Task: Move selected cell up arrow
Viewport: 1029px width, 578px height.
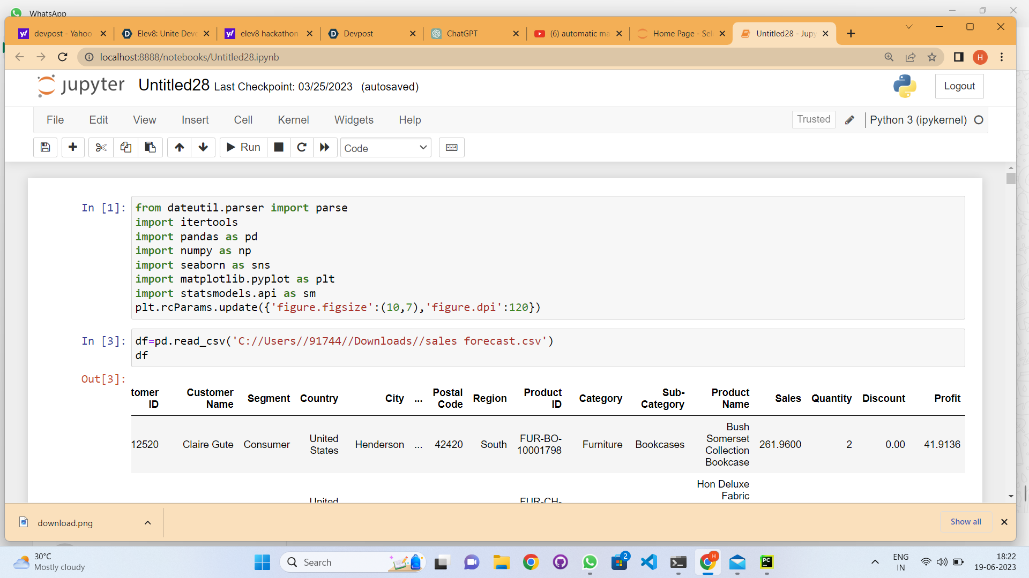Action: pos(179,147)
